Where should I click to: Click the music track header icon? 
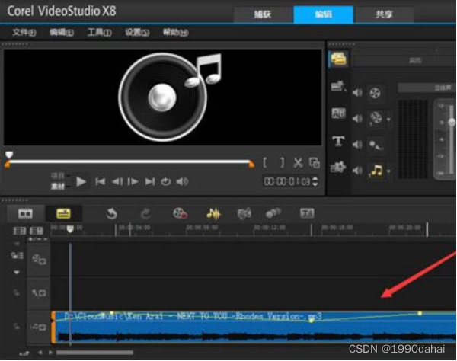click(38, 327)
